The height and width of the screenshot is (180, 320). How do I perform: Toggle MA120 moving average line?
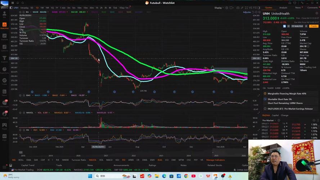coord(78,12)
